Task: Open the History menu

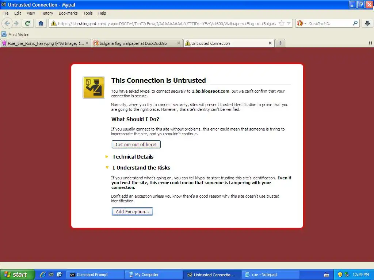Action: [x=47, y=13]
